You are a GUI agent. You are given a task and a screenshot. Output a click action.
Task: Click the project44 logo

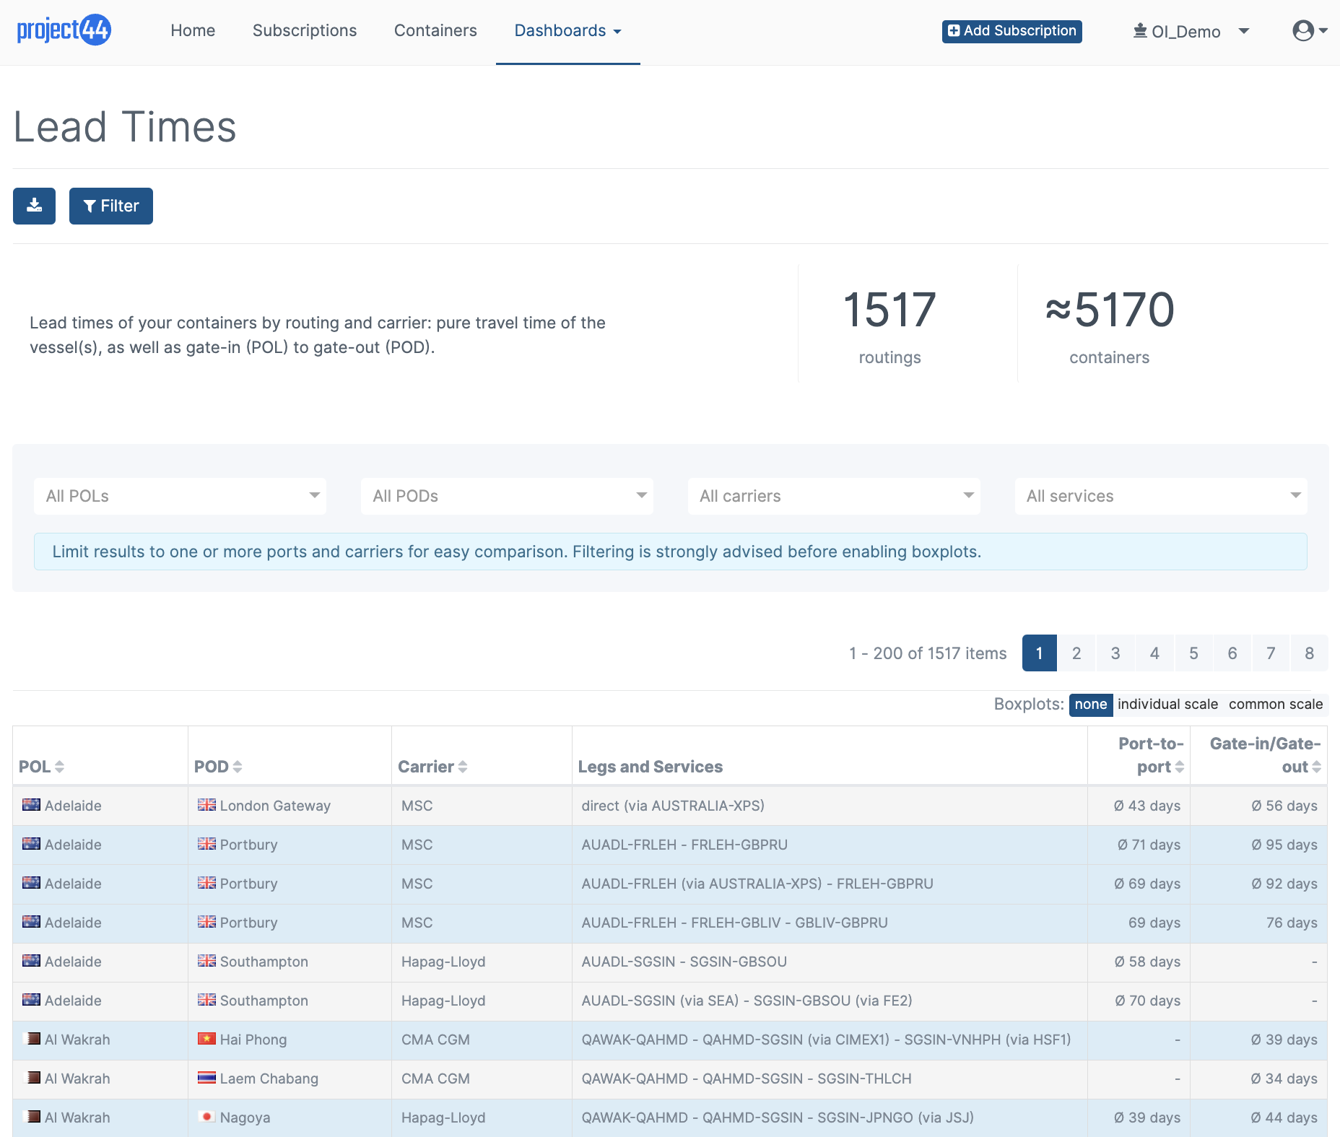point(64,30)
